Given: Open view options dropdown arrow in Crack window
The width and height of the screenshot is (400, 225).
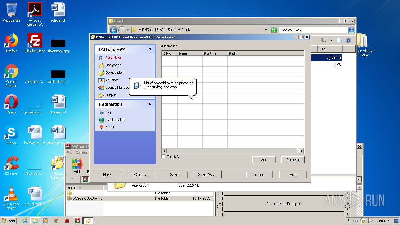Looking at the screenshot, I should pos(331,40).
